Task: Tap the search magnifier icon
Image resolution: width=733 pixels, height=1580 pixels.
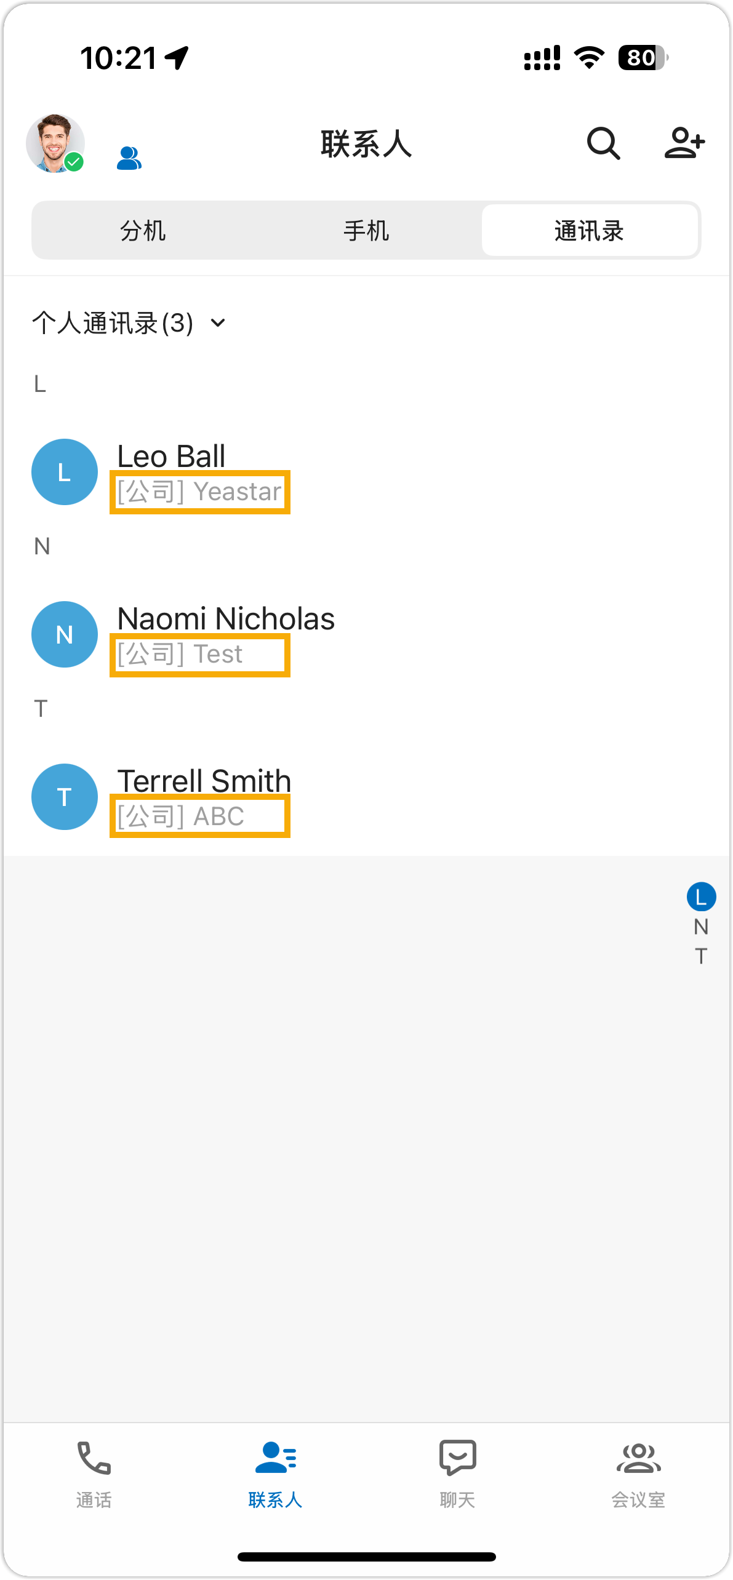Action: point(603,144)
